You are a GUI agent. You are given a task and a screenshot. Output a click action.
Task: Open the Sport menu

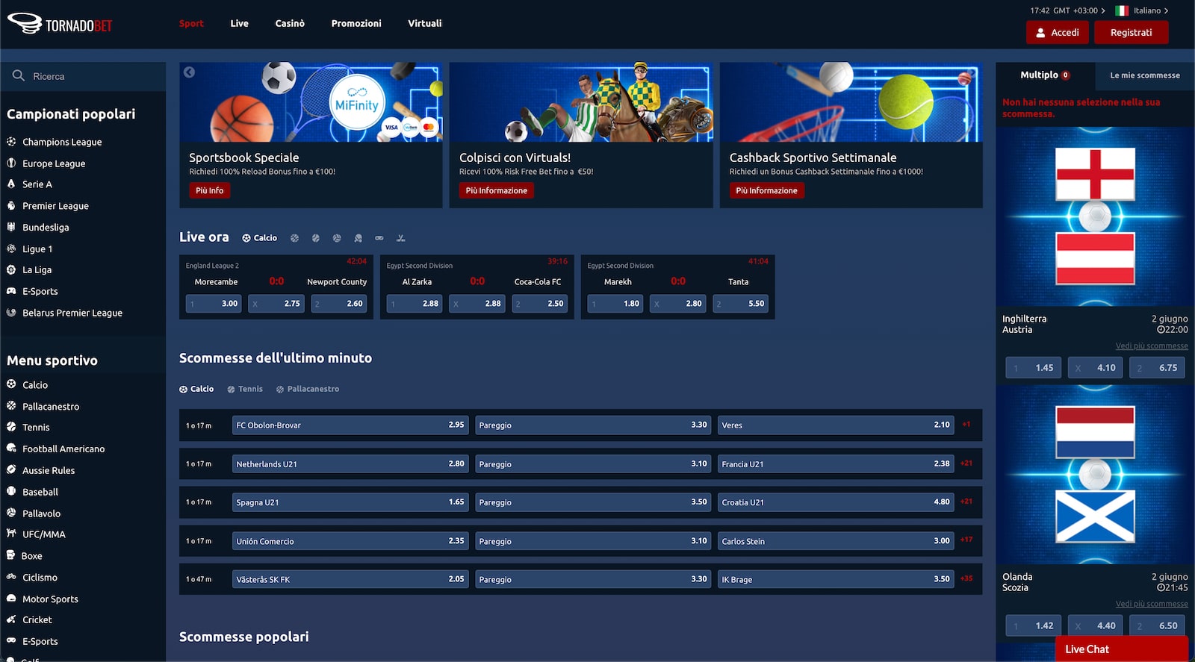click(x=191, y=23)
